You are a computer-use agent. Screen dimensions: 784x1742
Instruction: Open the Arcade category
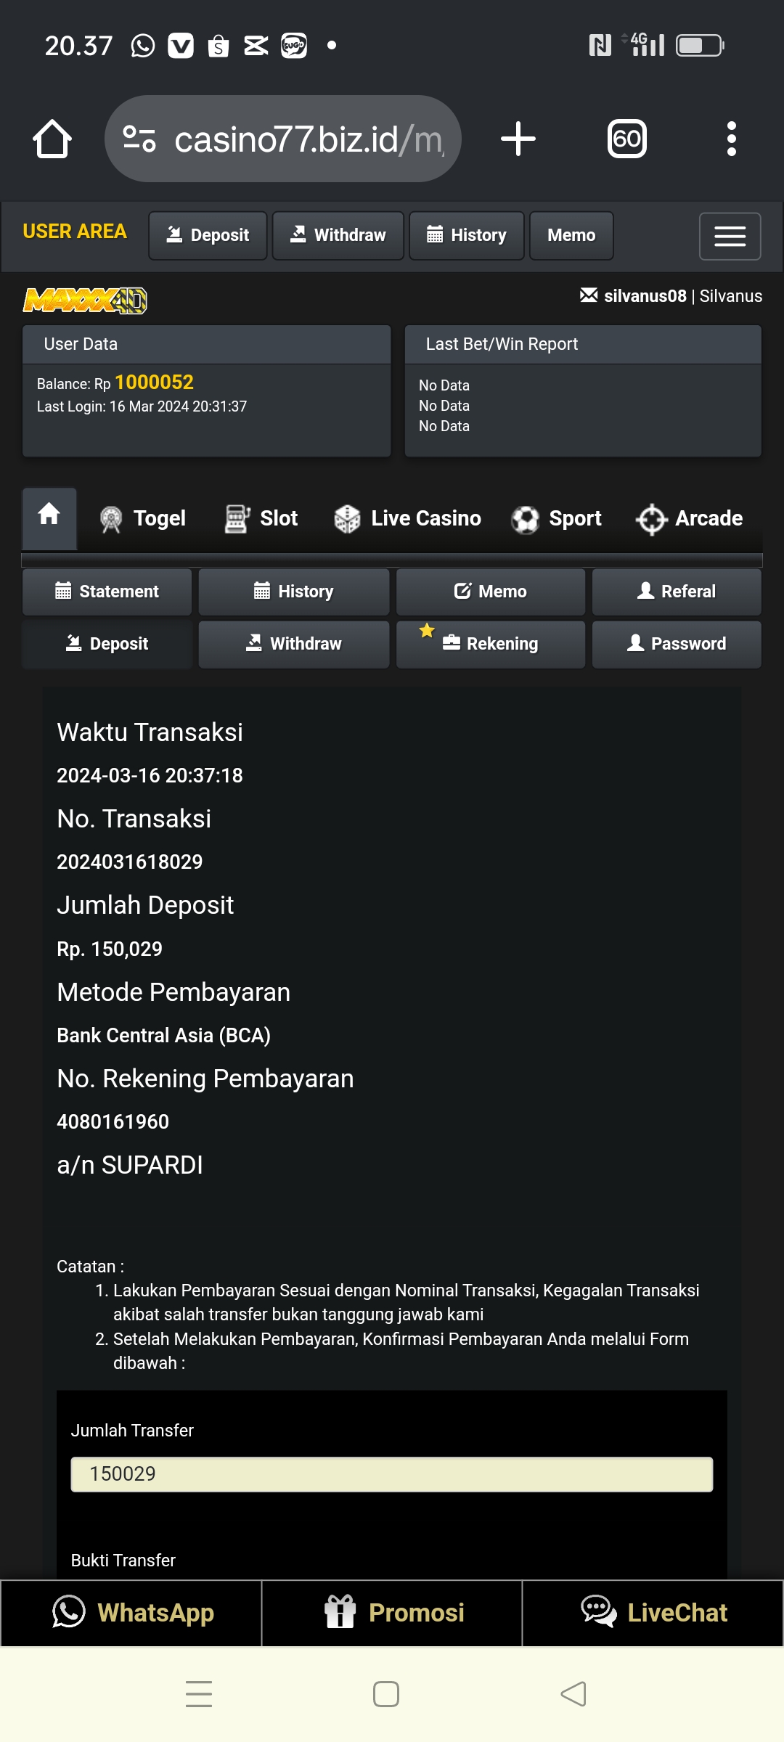pyautogui.click(x=690, y=518)
